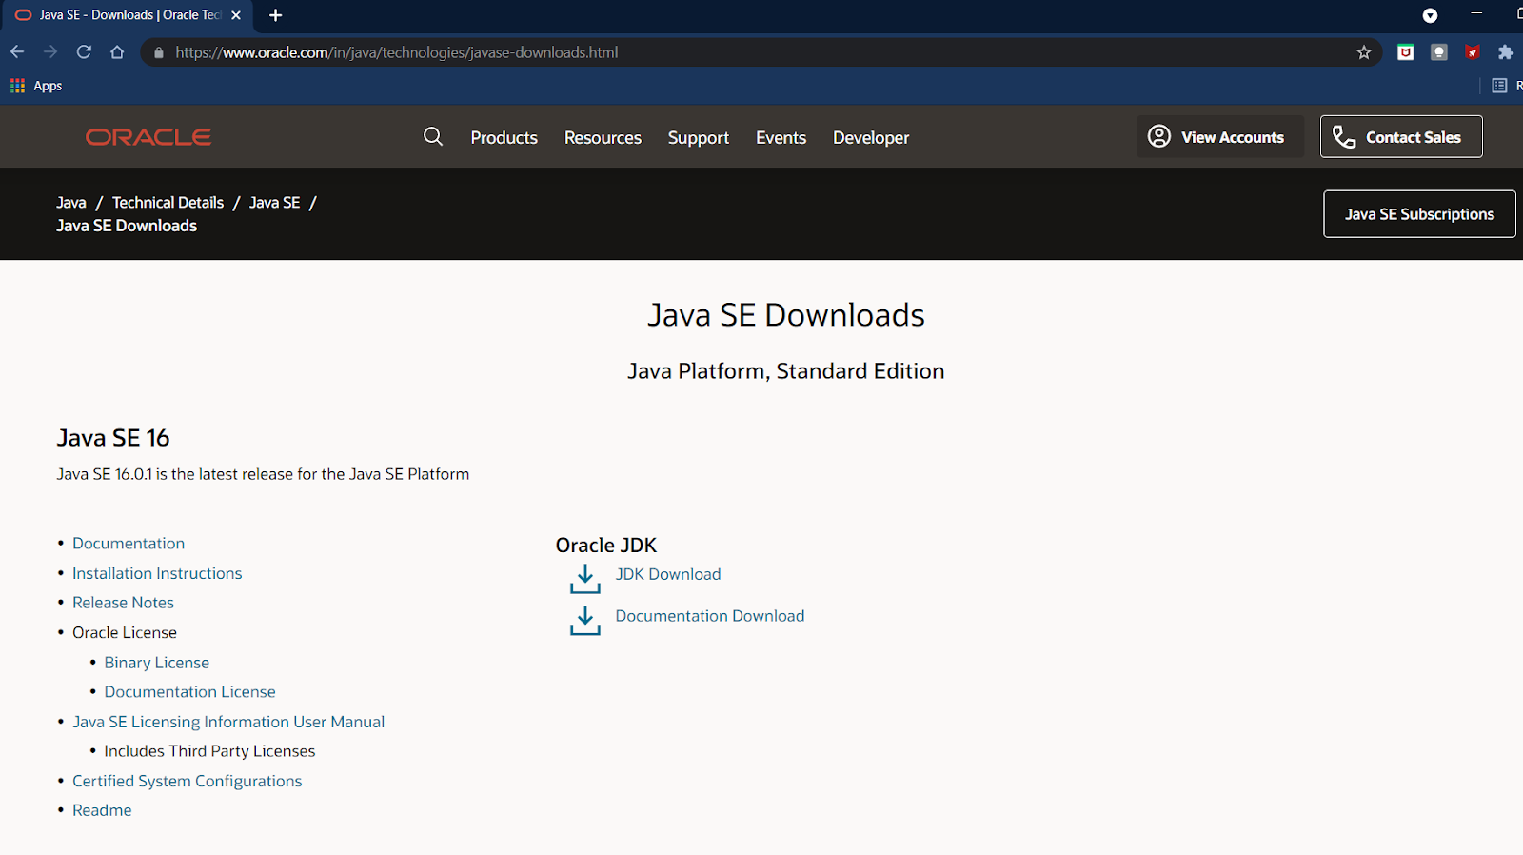Open the Release Notes link
Viewport: 1523px width, 855px height.
tap(123, 603)
